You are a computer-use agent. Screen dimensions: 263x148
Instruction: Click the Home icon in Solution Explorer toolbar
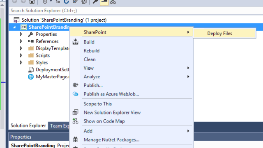click(32, 2)
